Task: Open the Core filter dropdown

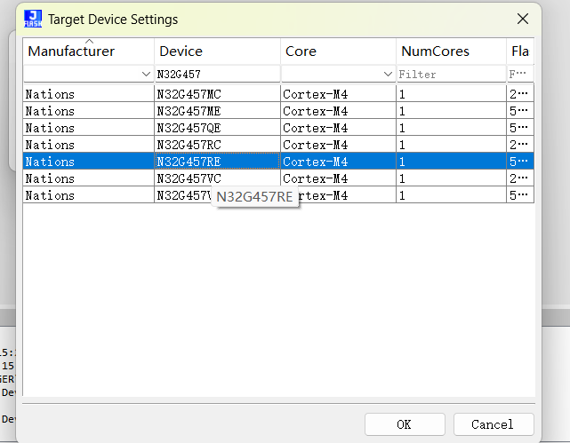Action: (x=388, y=74)
